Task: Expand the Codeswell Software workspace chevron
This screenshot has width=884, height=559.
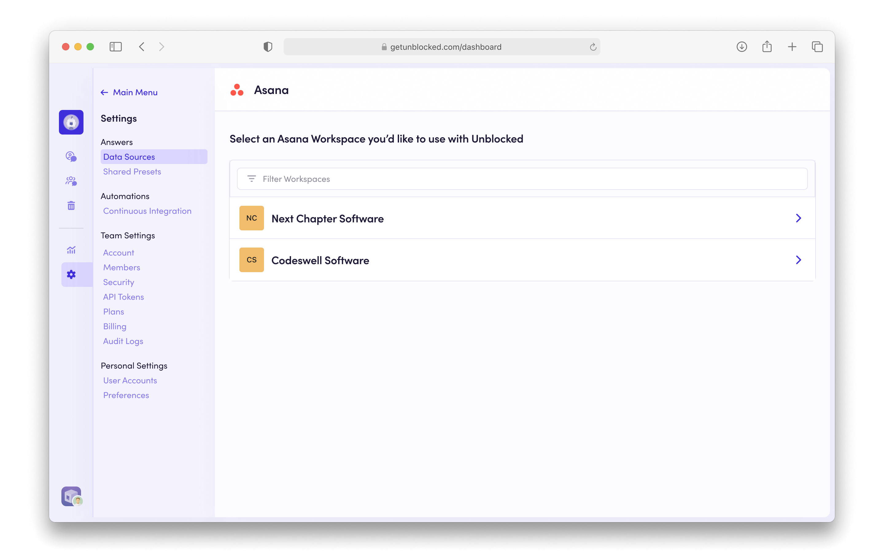Action: coord(798,260)
